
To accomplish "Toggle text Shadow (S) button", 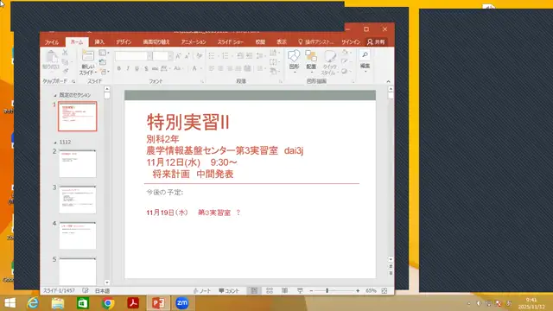I will (146, 68).
